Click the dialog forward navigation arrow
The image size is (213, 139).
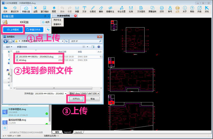click(x=10, y=41)
